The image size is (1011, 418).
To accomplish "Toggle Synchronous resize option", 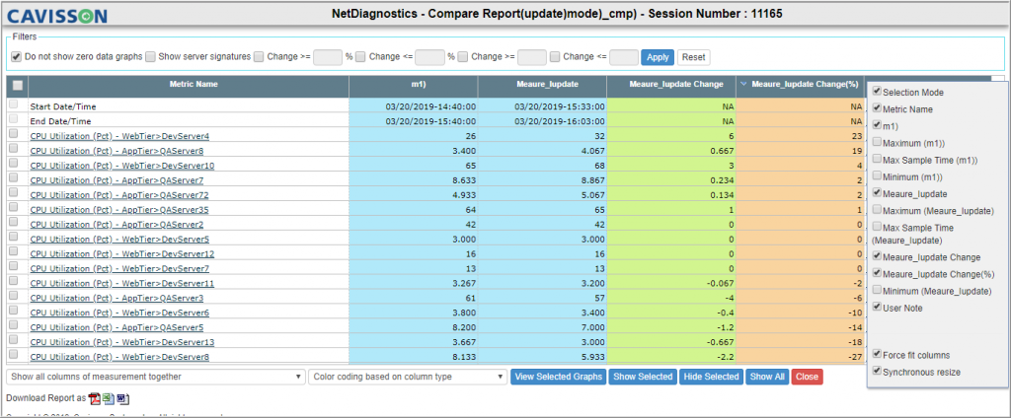I will [x=877, y=371].
